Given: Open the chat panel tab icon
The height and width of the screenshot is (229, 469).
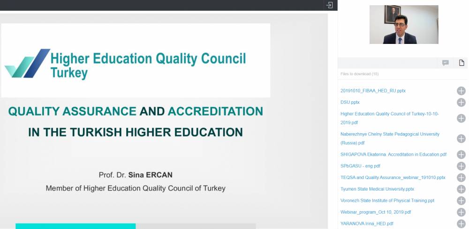Looking at the screenshot, I should click(x=446, y=63).
